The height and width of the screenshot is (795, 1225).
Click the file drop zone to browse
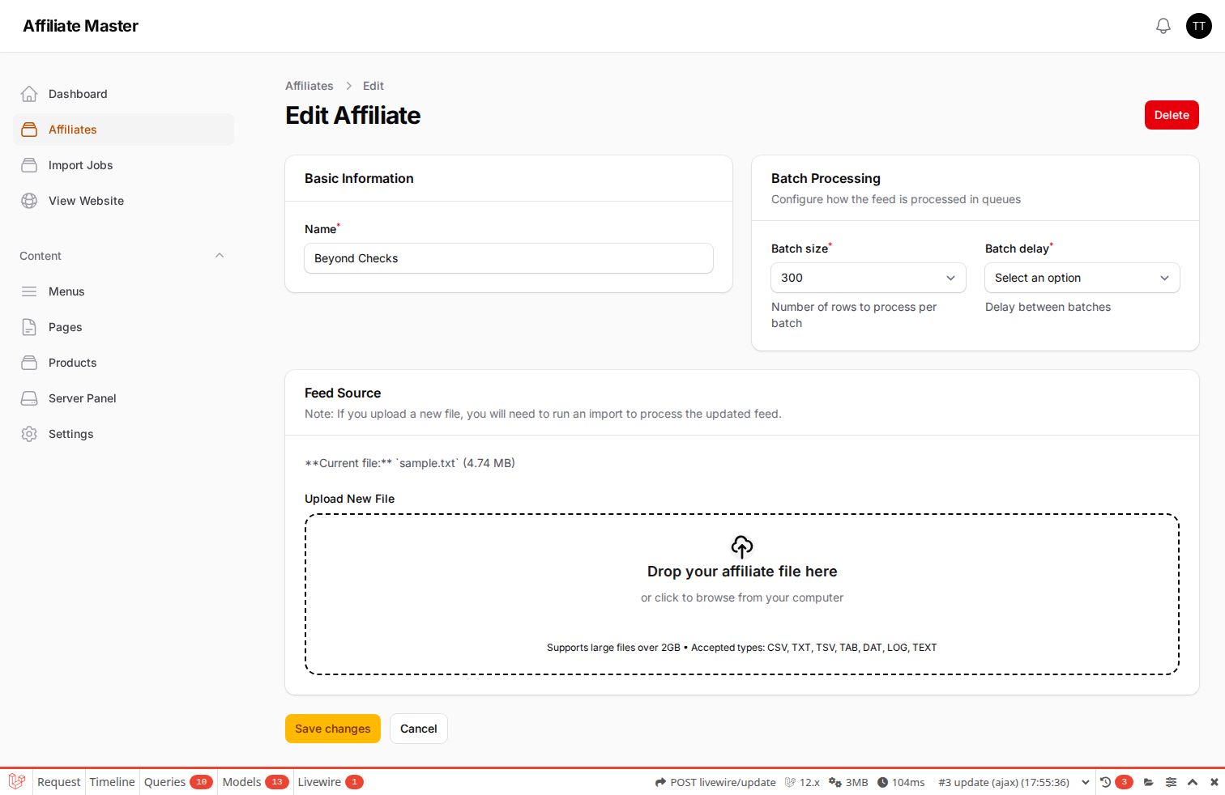click(742, 594)
